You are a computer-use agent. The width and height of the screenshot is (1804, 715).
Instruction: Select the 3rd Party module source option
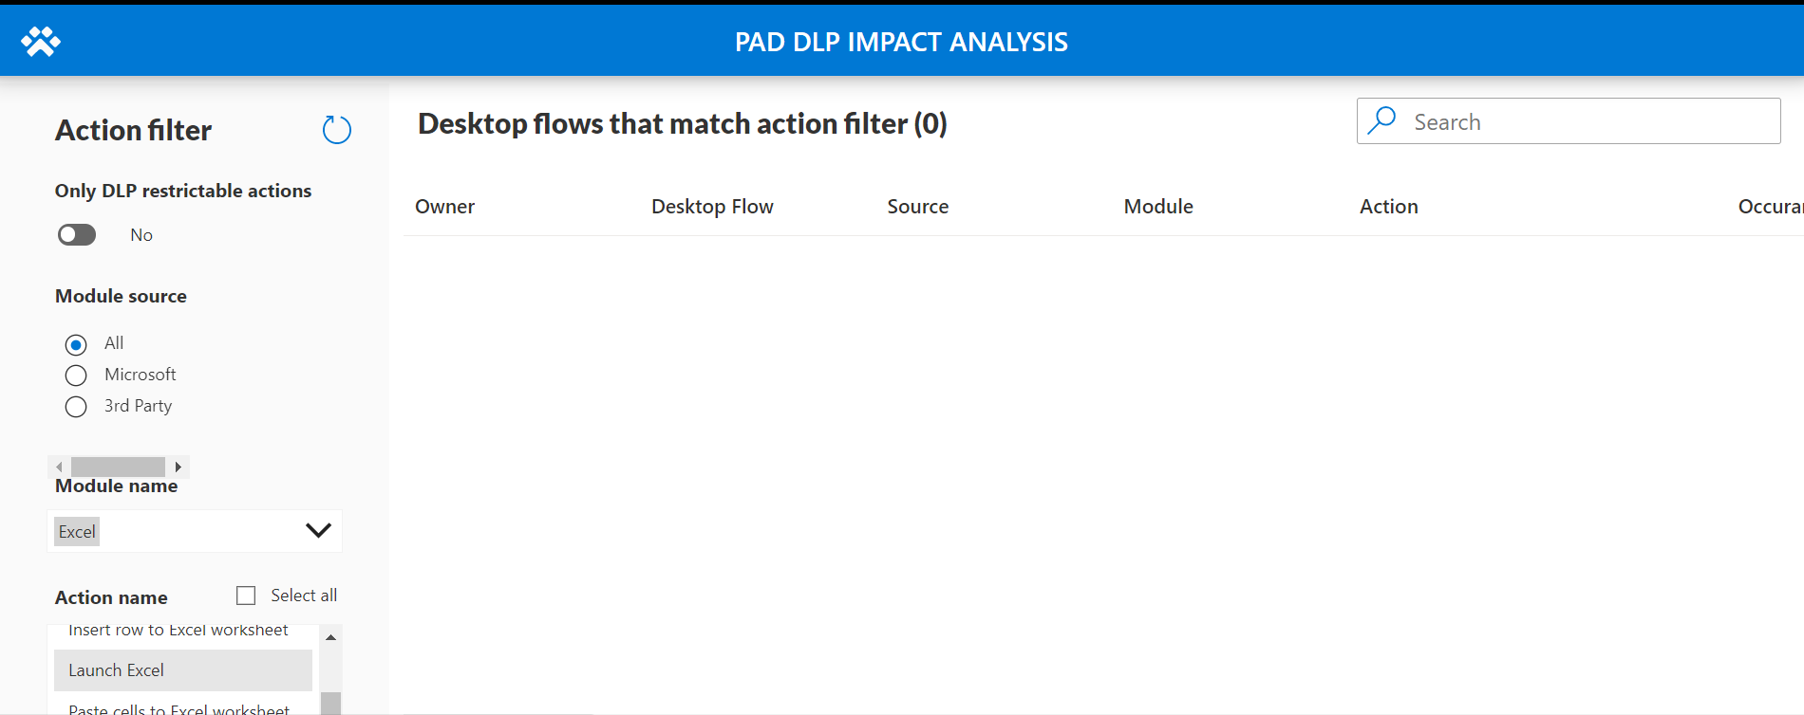76,407
